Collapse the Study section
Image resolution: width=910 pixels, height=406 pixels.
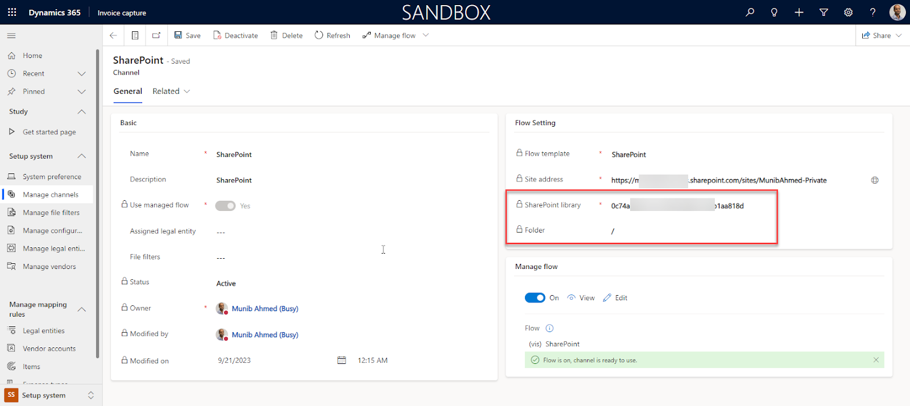82,112
